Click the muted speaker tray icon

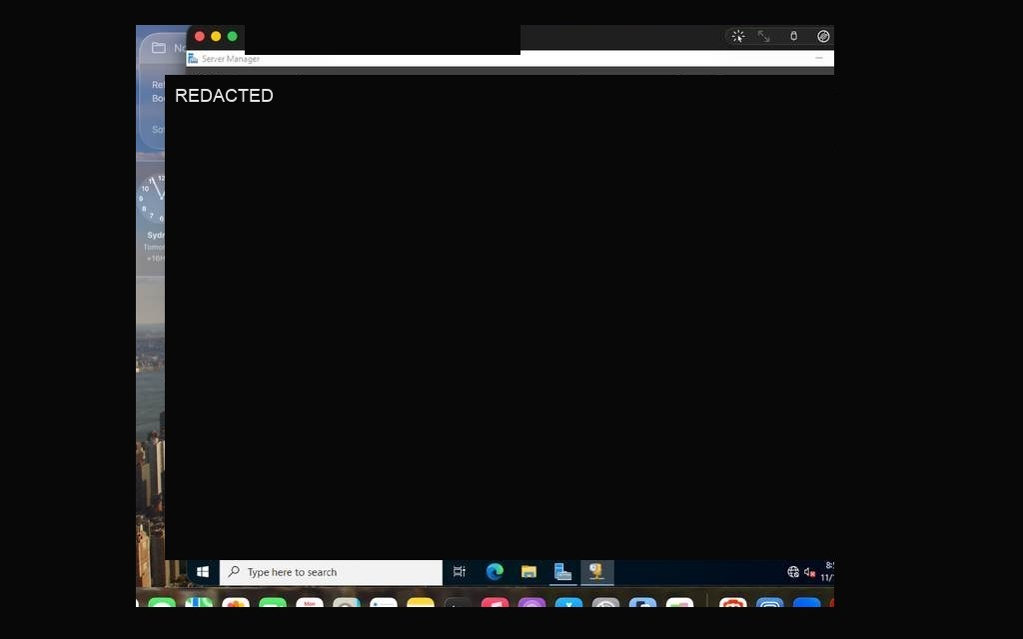coord(809,572)
